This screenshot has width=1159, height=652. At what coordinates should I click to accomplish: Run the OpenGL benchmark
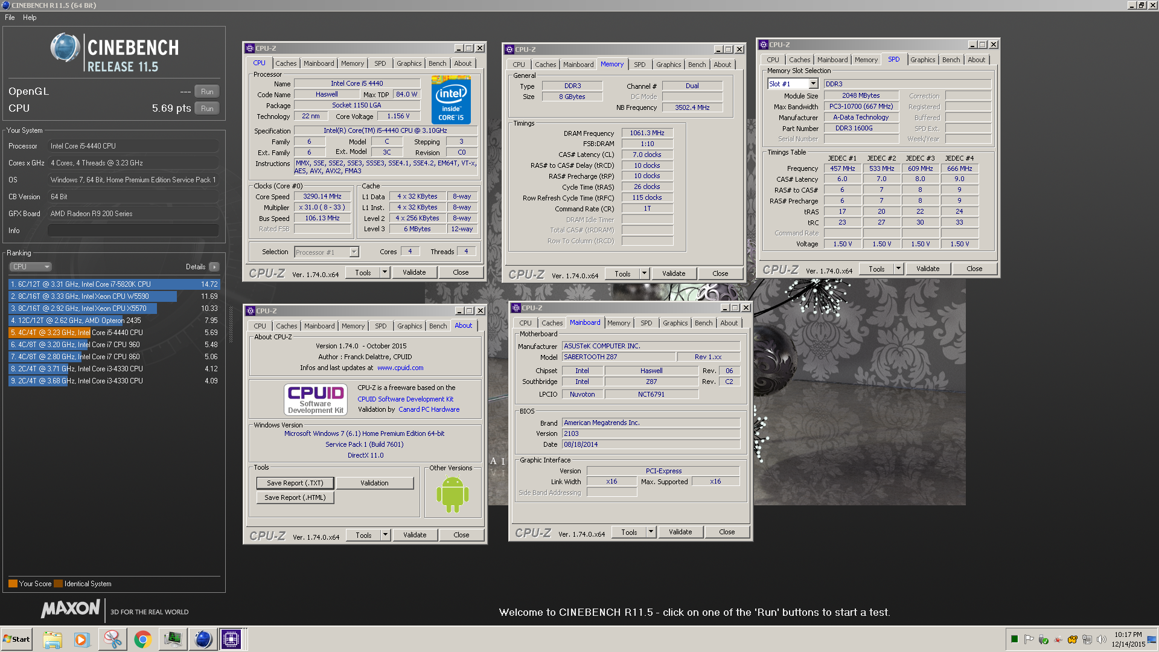(x=207, y=92)
